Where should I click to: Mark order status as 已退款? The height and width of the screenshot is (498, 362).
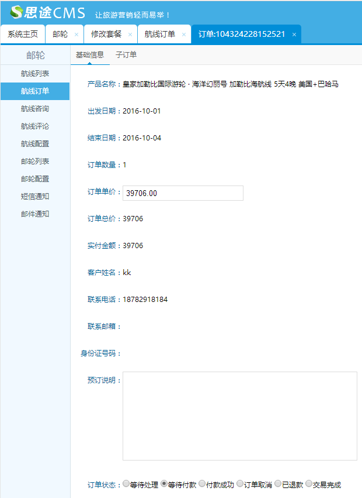coord(278,484)
